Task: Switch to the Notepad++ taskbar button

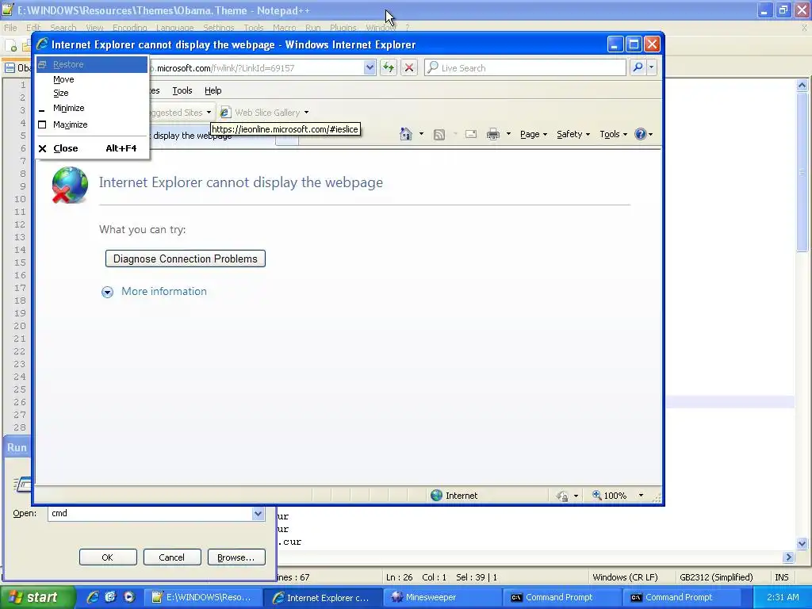Action: 202,598
